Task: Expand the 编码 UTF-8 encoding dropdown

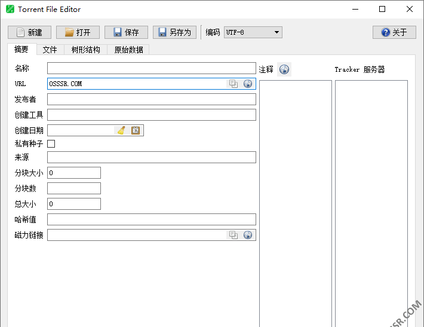Action: click(x=253, y=32)
